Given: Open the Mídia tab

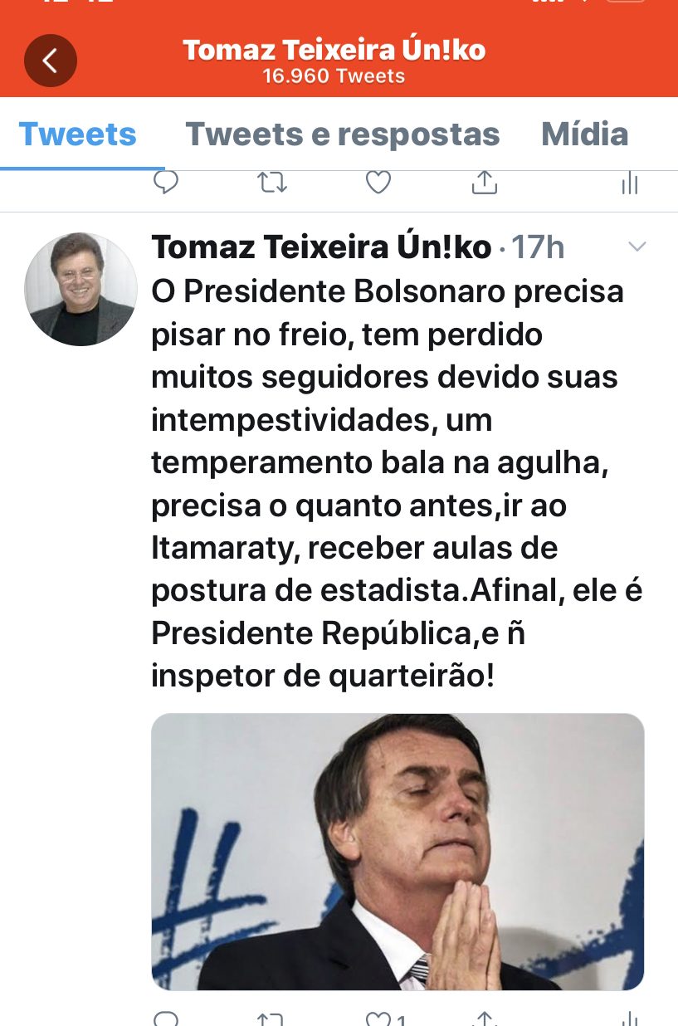Looking at the screenshot, I should click(x=584, y=134).
